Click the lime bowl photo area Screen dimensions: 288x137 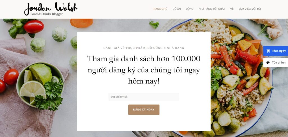point(40,85)
